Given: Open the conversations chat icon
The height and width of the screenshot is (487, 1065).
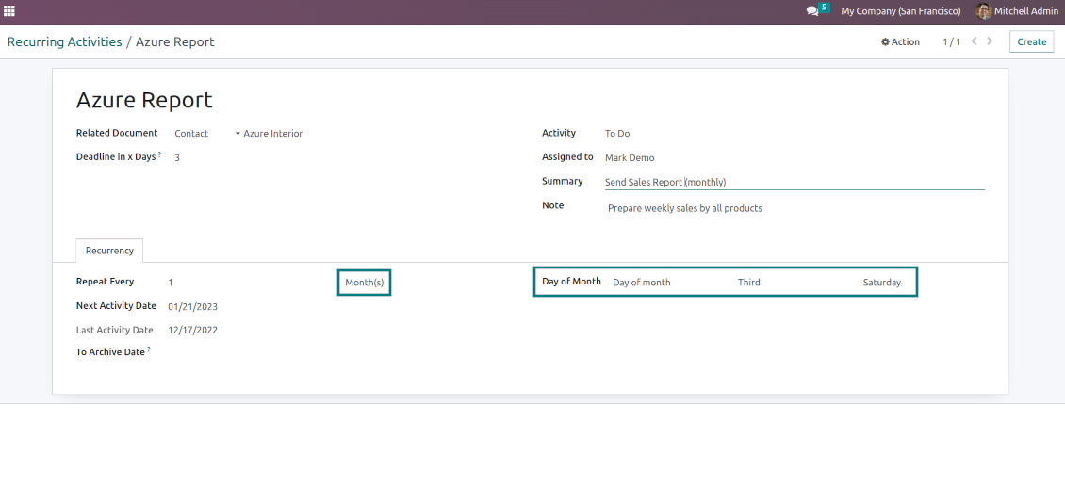Looking at the screenshot, I should (x=812, y=11).
